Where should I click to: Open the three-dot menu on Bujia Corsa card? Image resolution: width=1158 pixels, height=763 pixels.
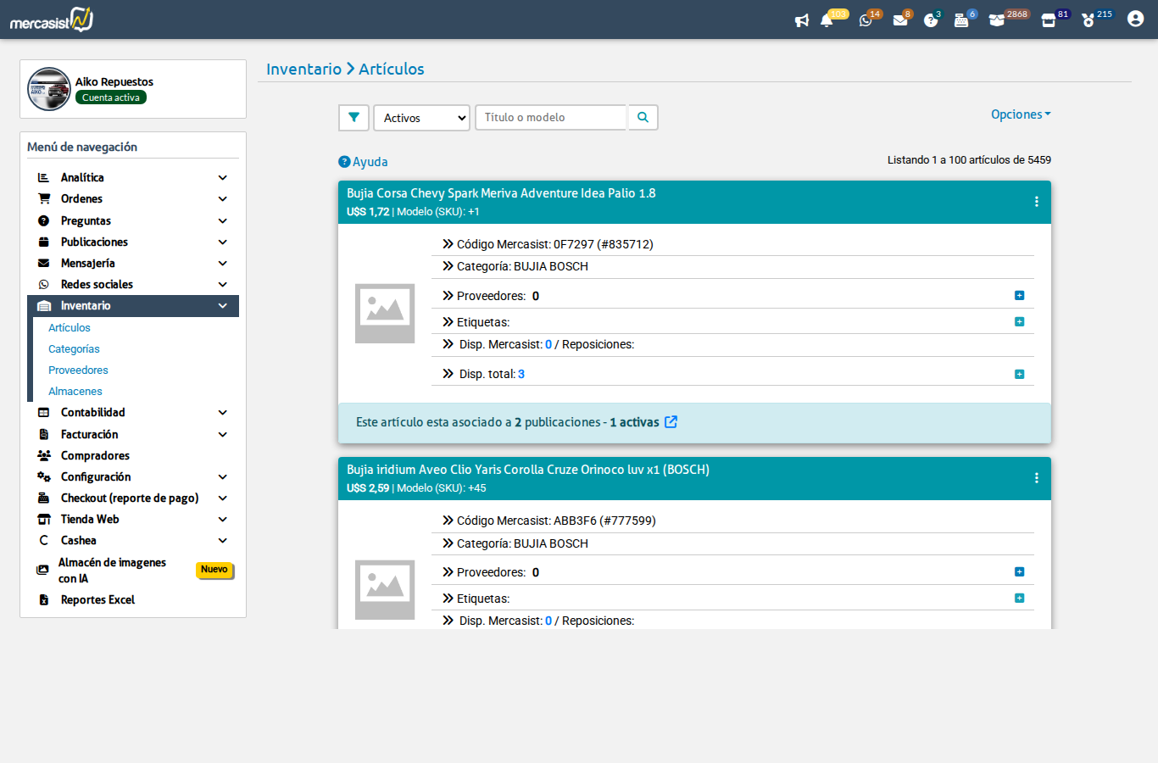point(1036,202)
